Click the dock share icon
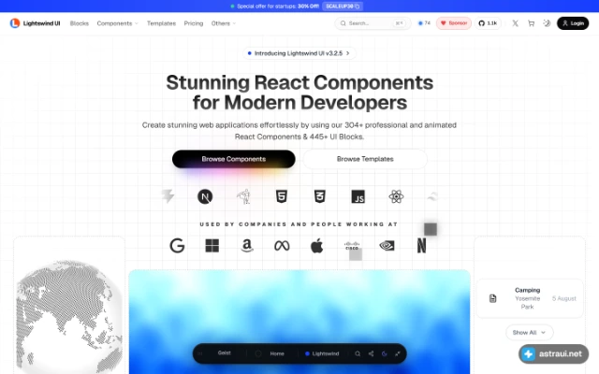 coord(371,353)
